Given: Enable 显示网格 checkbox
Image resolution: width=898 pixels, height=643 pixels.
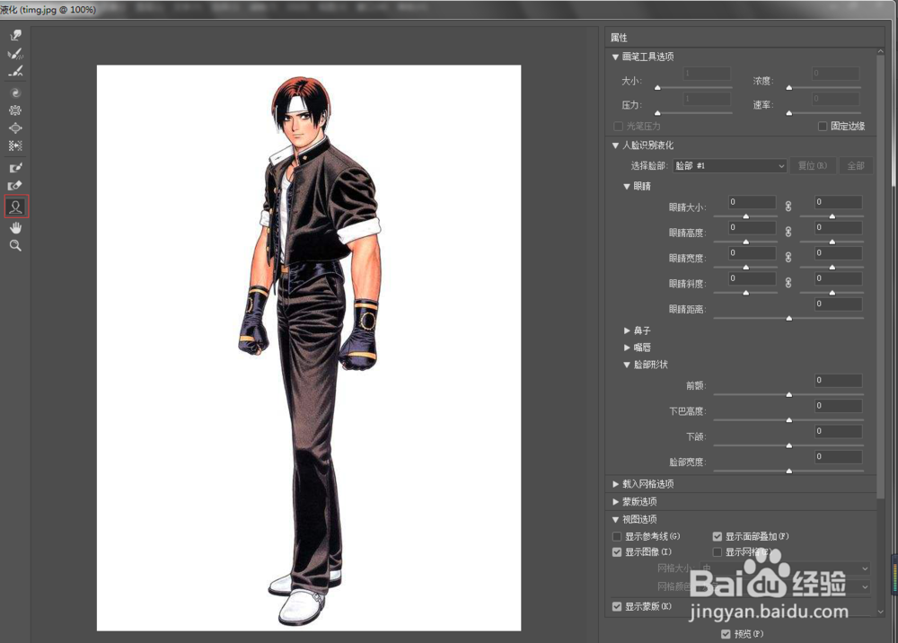Looking at the screenshot, I should (717, 552).
